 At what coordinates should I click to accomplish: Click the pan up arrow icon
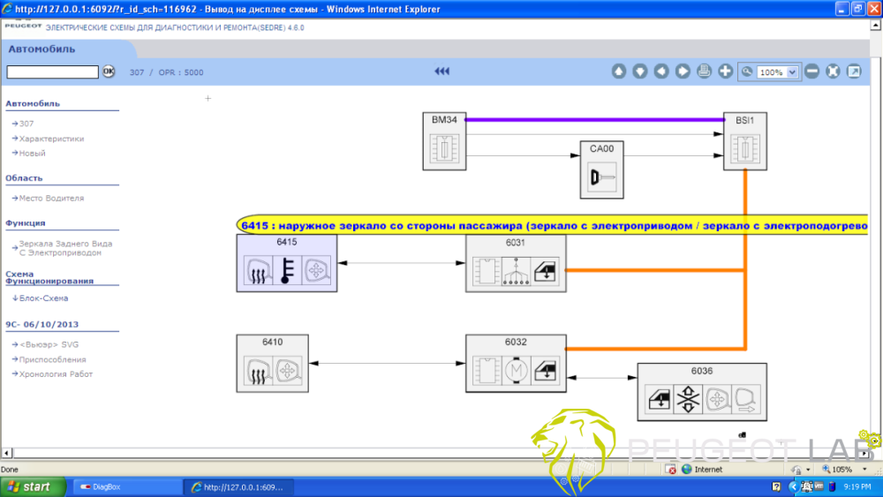tap(619, 72)
